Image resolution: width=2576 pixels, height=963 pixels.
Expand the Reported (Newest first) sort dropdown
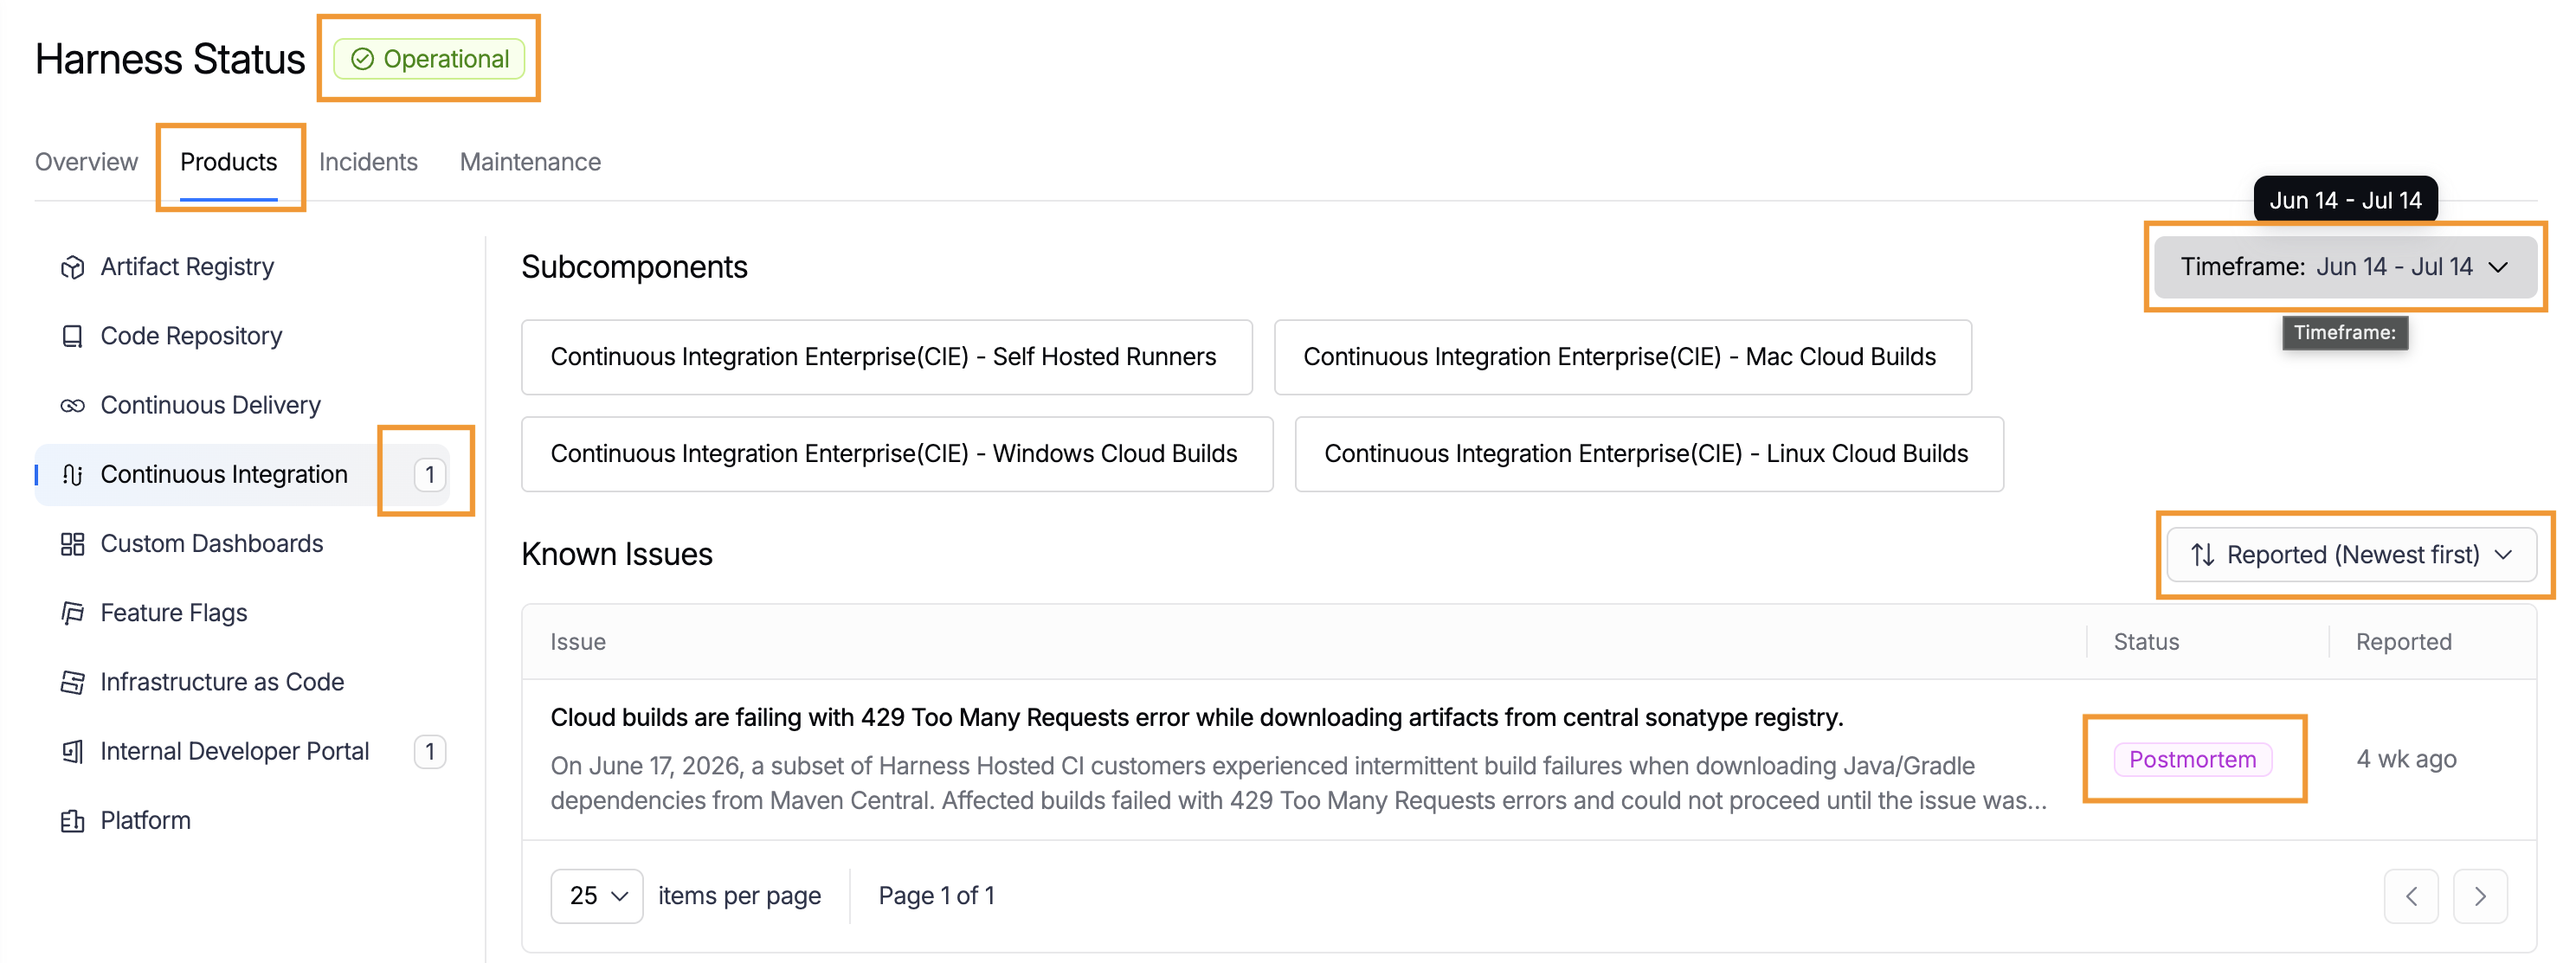click(2351, 555)
